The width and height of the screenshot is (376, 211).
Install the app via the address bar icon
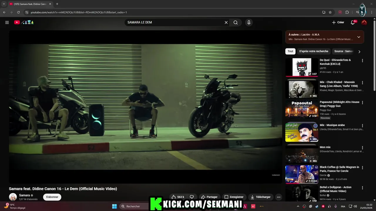coord(324,12)
